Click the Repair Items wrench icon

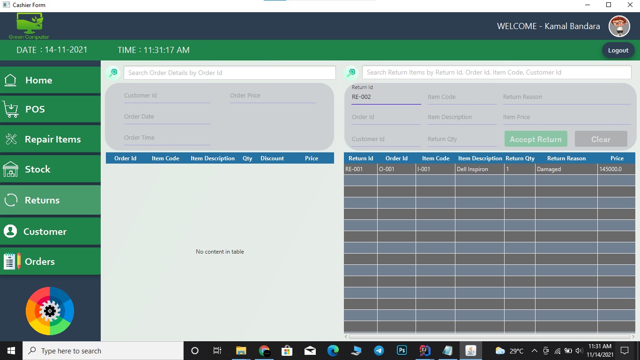coord(12,139)
